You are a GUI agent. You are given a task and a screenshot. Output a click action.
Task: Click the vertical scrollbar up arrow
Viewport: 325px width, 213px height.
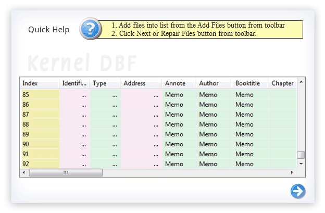(301, 82)
